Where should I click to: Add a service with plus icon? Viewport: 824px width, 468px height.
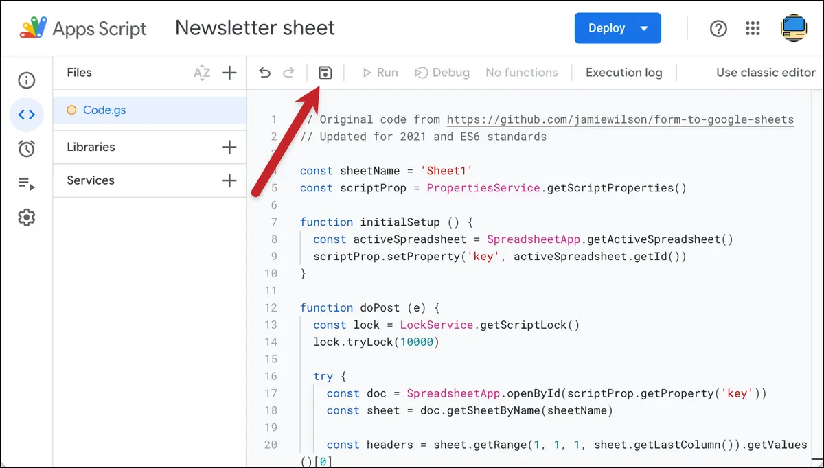pyautogui.click(x=230, y=180)
